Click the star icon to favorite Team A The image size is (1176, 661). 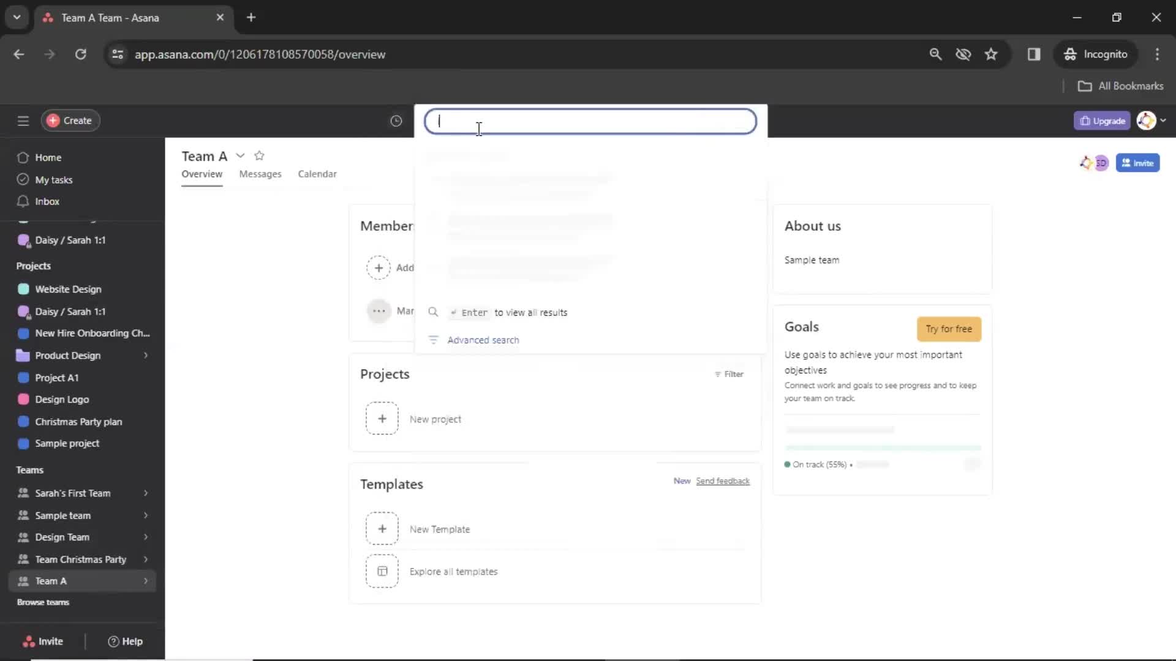(x=259, y=156)
